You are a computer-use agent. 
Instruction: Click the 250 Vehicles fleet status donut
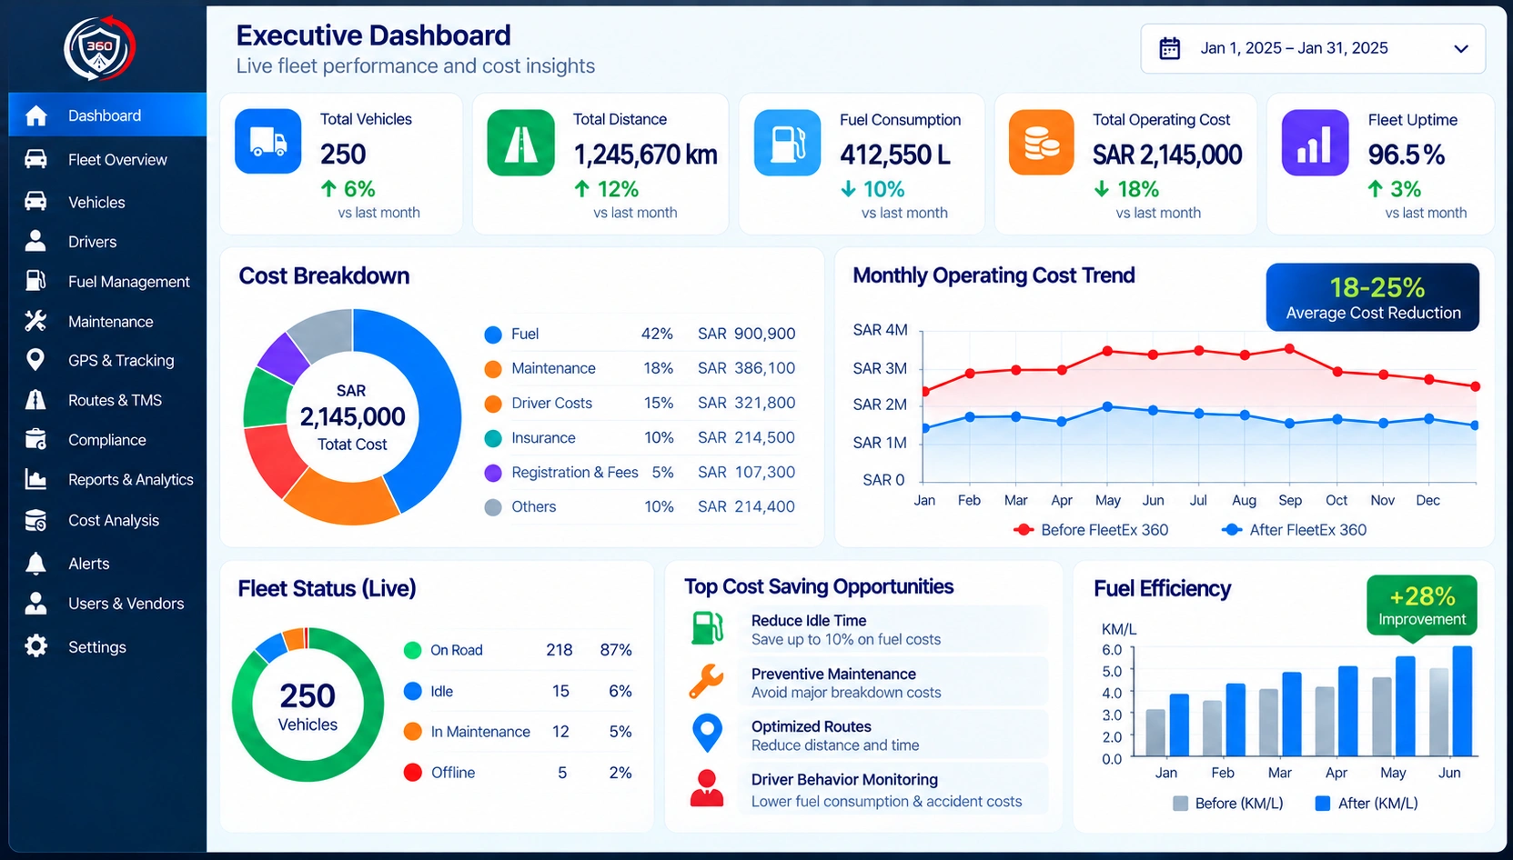coord(308,705)
